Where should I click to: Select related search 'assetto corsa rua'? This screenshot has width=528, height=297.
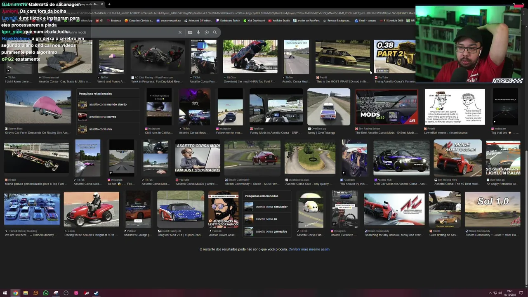(x=108, y=129)
